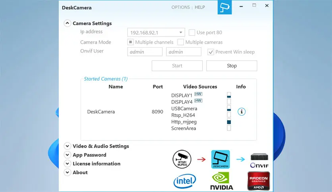Collapse the Camera Settings section

click(x=68, y=23)
